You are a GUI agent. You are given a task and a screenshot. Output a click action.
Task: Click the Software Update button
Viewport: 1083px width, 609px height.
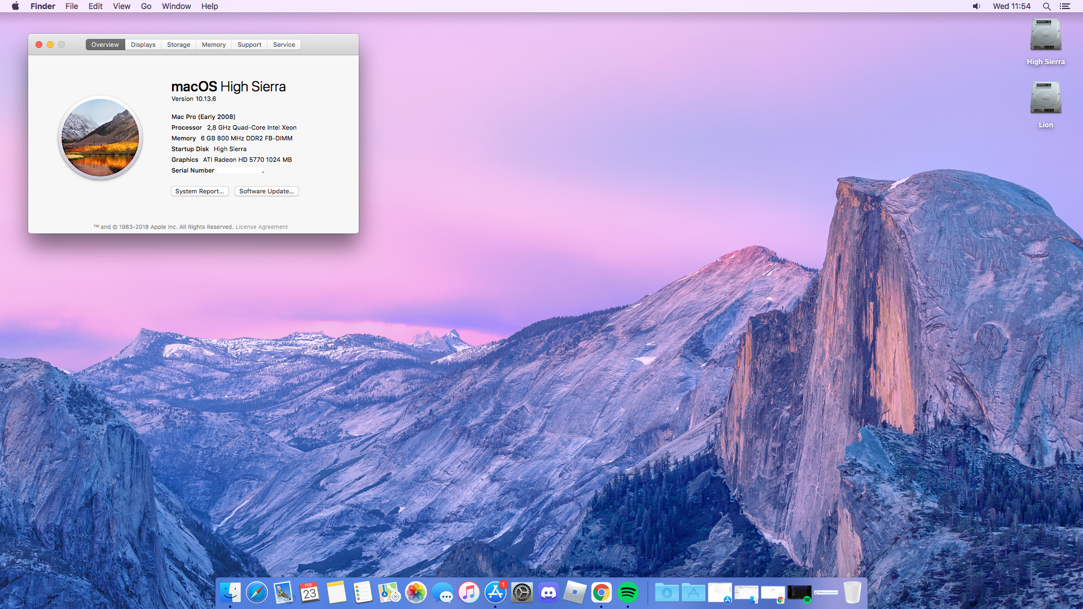[266, 191]
